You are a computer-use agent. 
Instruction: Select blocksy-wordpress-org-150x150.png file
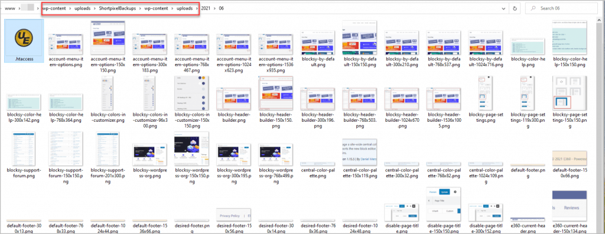coord(192,149)
